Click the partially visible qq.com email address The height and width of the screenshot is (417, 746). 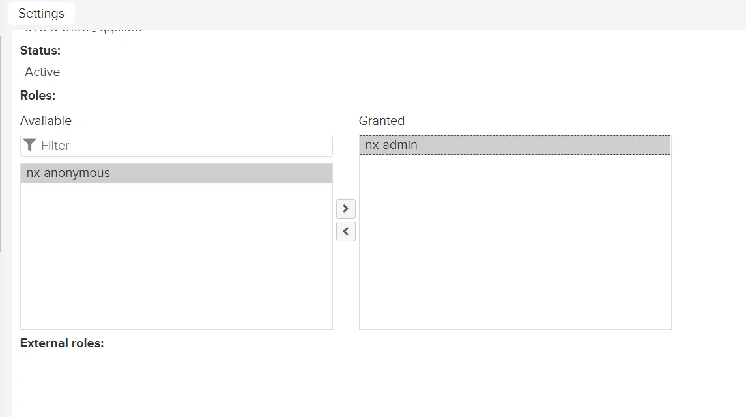click(81, 27)
